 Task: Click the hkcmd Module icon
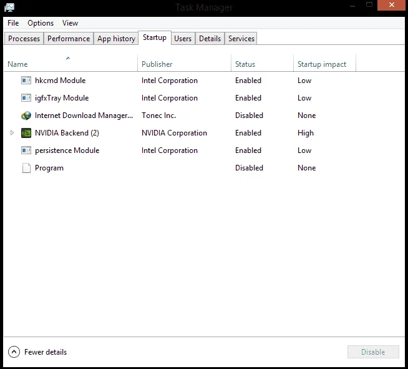coord(26,81)
